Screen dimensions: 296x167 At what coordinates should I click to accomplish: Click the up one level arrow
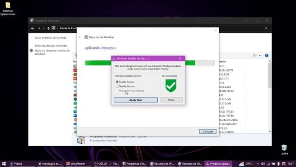[49, 28]
